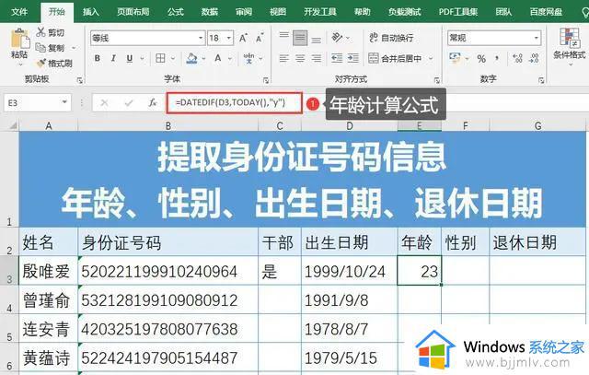This screenshot has height=375, width=589.
Task: Switch to the View (视图) tab
Action: 278,12
